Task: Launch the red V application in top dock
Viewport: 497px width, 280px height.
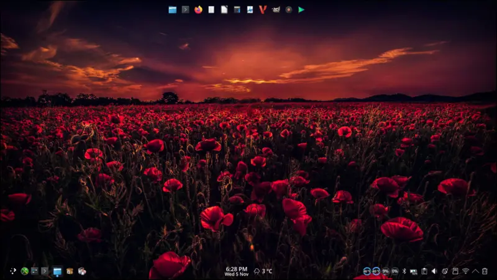Action: (x=263, y=10)
